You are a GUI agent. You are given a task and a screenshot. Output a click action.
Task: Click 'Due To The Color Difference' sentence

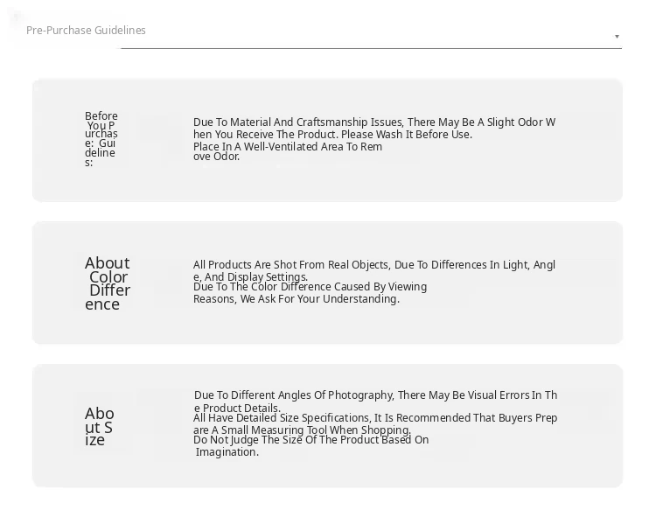point(310,287)
